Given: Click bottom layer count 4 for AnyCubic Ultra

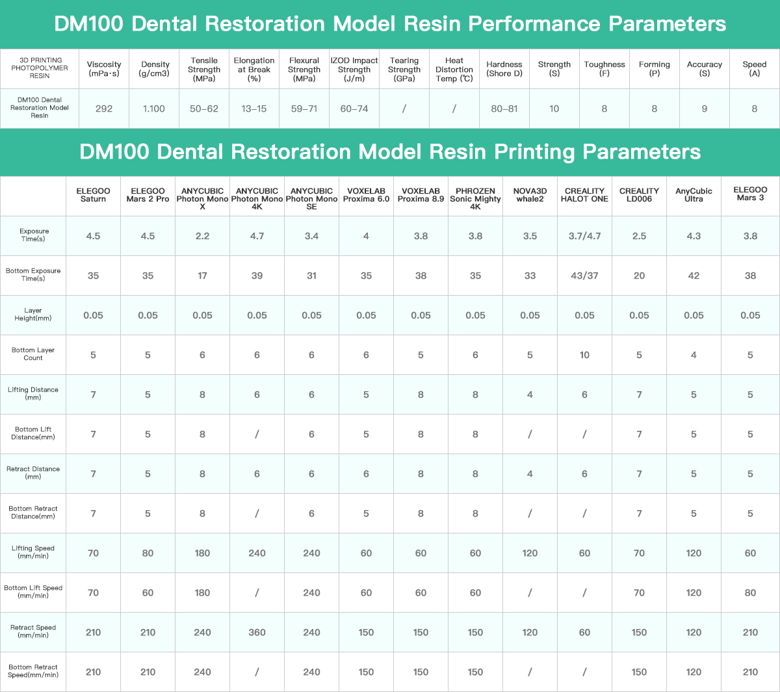Looking at the screenshot, I should 694,355.
